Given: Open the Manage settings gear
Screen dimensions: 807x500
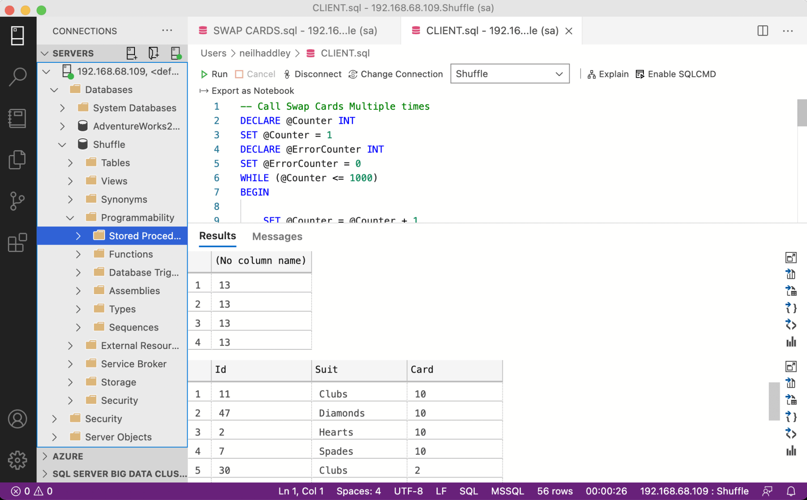Looking at the screenshot, I should tap(18, 460).
